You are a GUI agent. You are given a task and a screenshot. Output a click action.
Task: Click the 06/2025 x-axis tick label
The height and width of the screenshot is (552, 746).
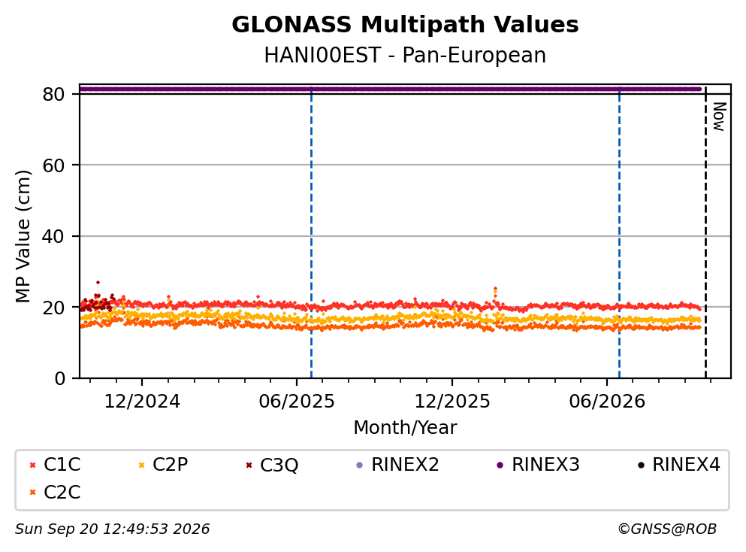297,402
